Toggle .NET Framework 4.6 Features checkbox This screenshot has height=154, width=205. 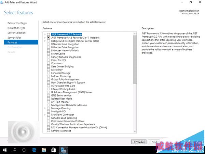[x=49, y=38]
